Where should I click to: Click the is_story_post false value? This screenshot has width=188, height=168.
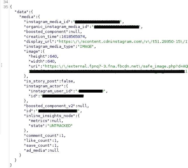coord(67,81)
